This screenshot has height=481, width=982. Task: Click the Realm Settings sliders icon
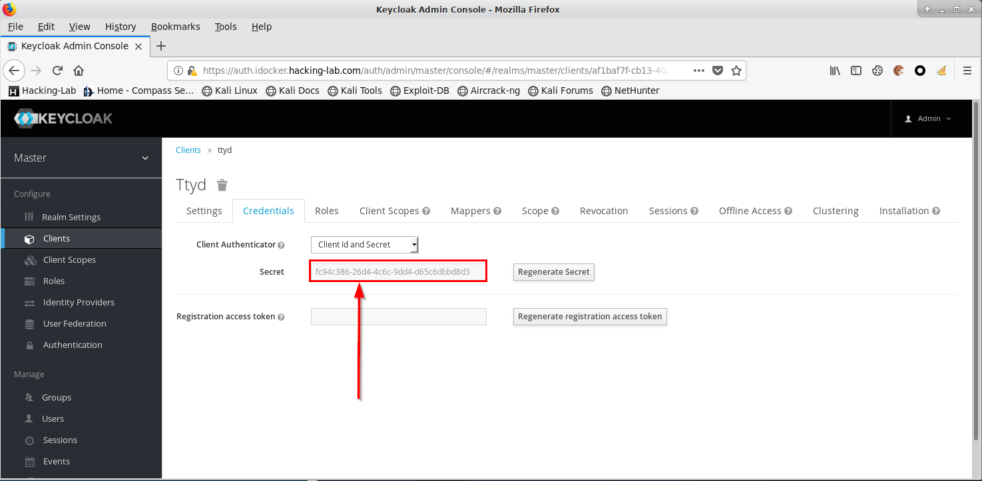29,217
